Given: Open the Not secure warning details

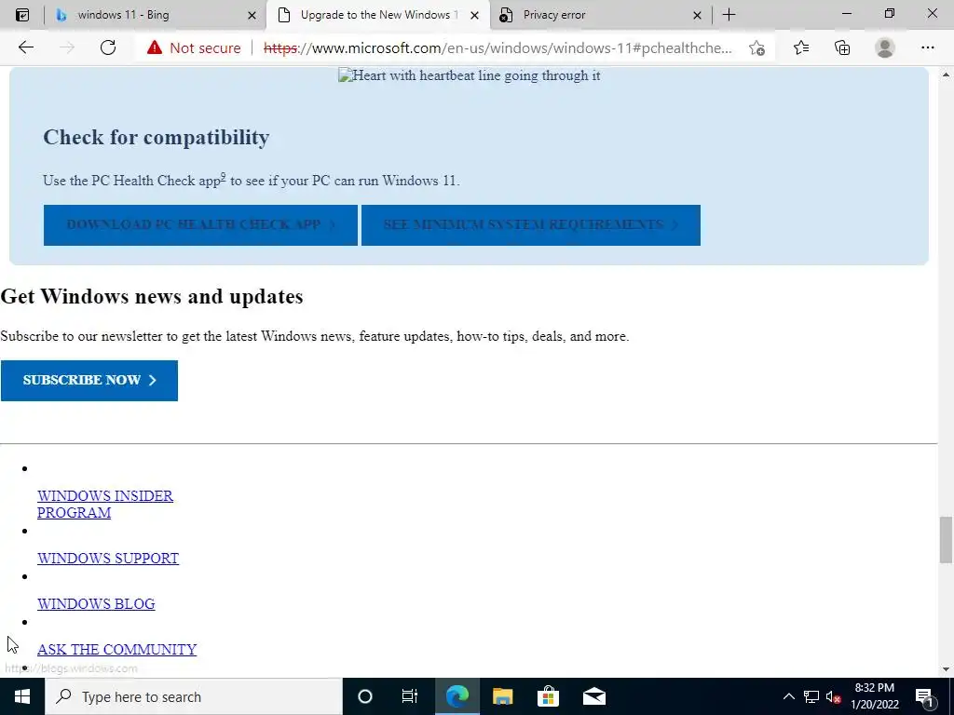Looking at the screenshot, I should coord(194,48).
